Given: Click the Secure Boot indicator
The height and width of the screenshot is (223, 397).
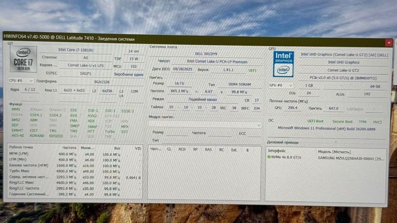Looking at the screenshot, I should click(342, 122).
